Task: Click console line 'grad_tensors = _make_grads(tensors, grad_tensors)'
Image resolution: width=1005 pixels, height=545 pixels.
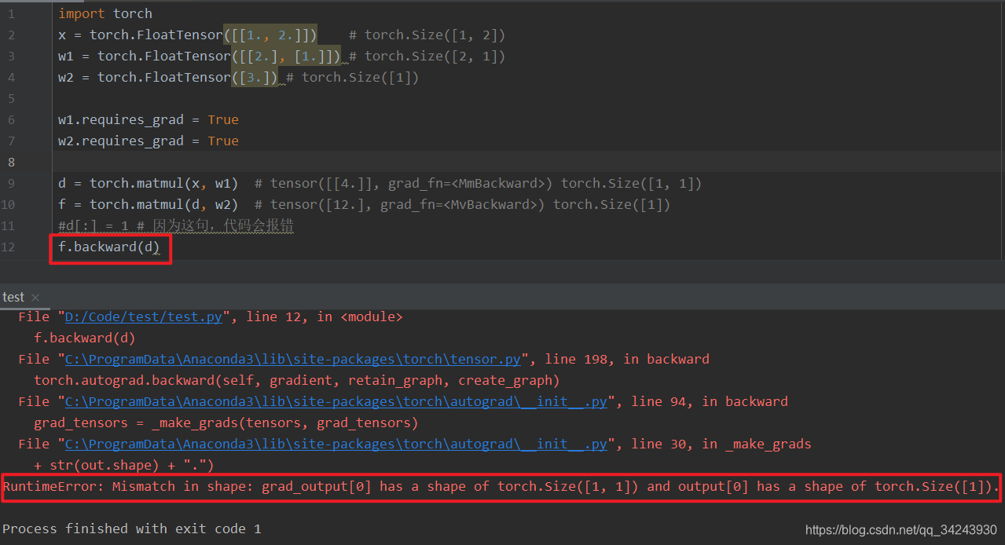Action: click(x=226, y=422)
